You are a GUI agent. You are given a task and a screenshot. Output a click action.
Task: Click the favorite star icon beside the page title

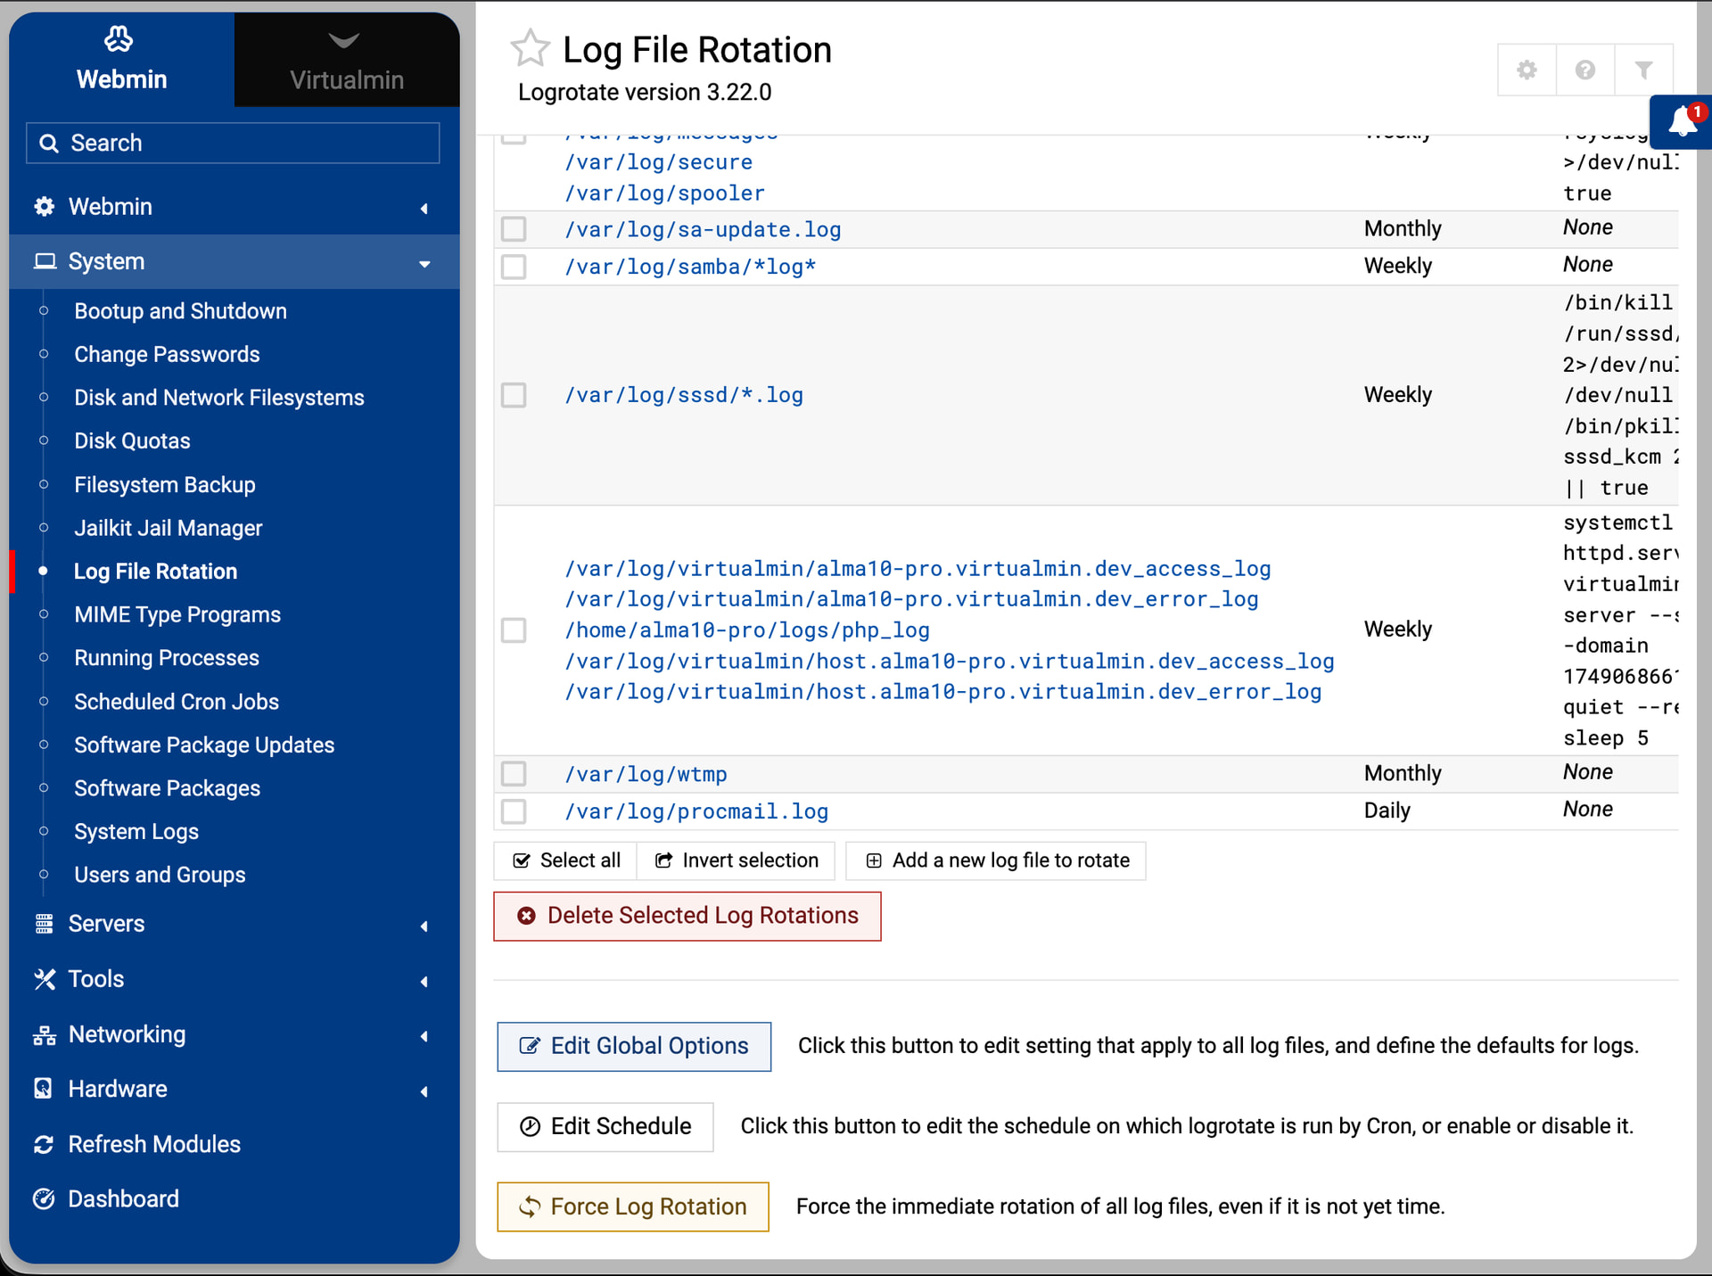point(530,49)
